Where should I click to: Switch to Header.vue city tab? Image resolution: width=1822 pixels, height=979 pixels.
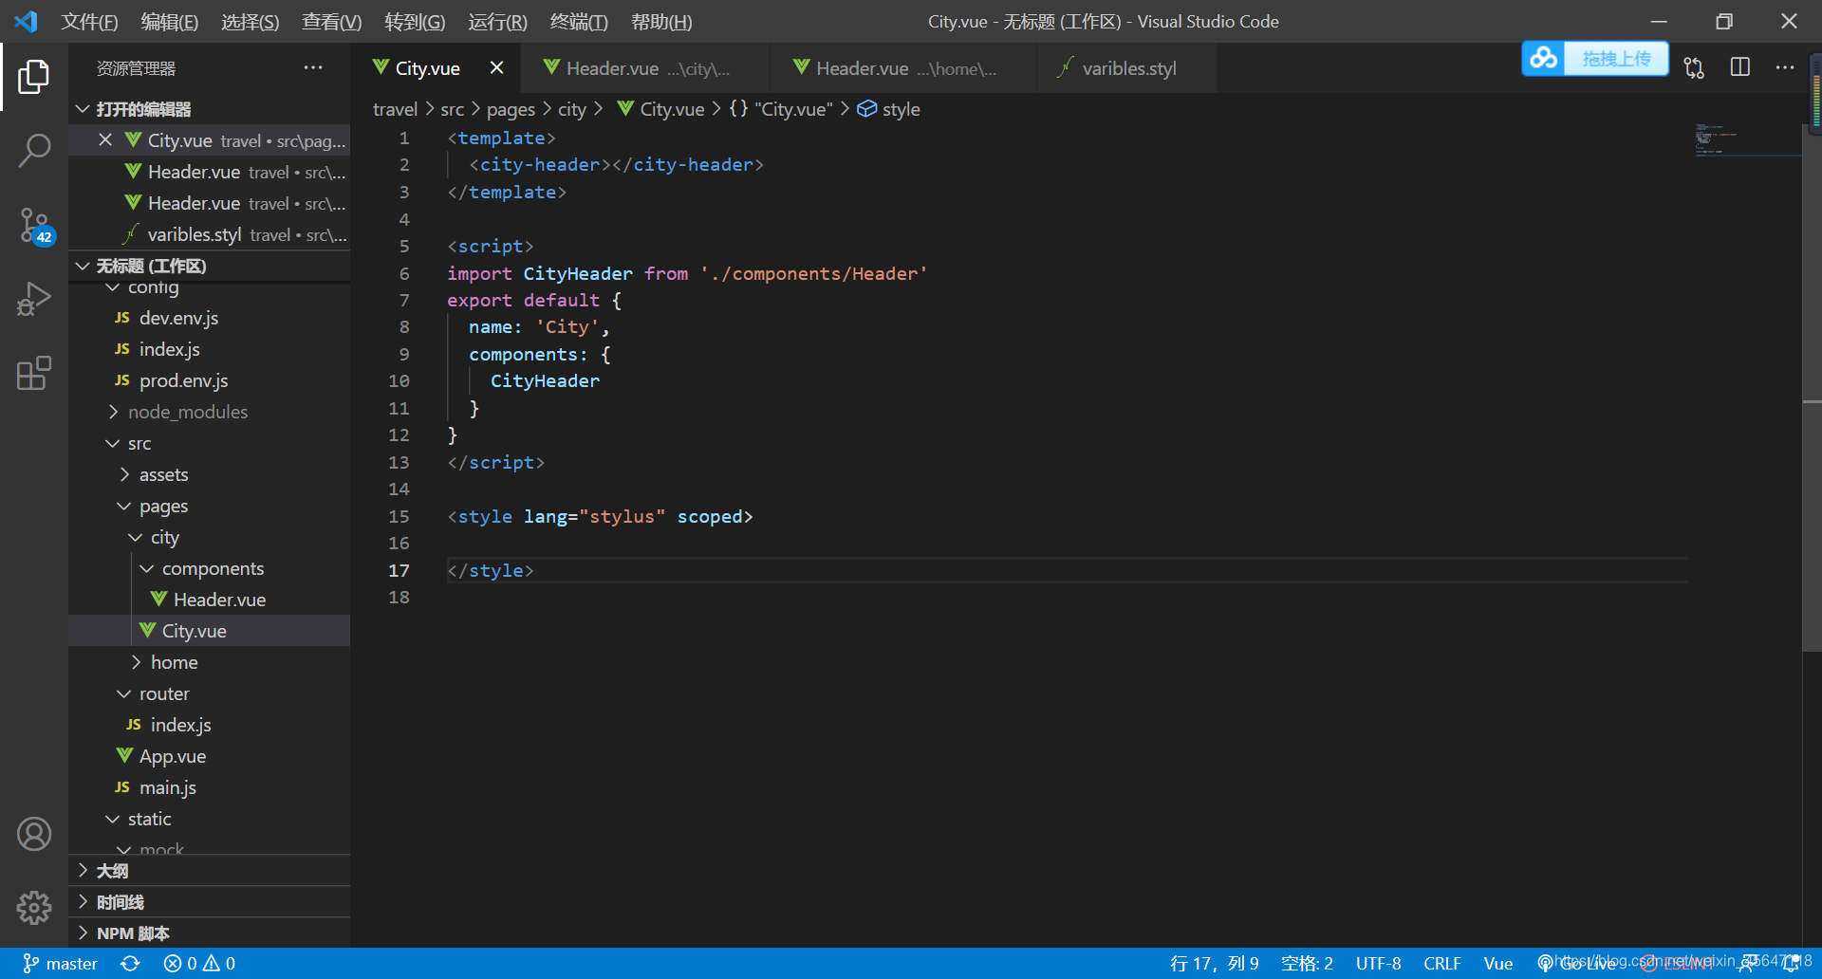645,68
